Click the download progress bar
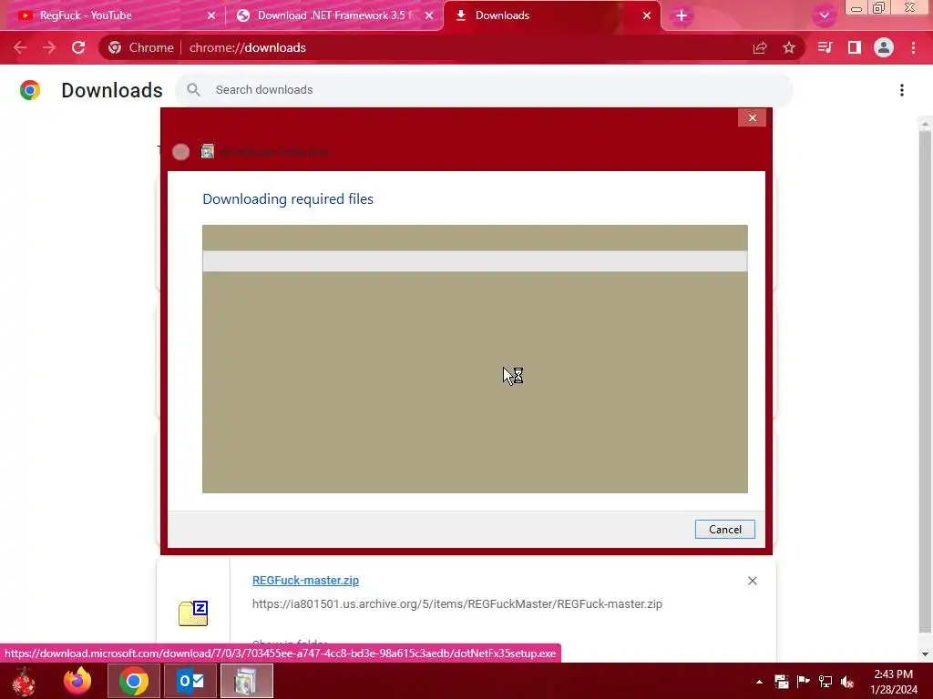This screenshot has height=699, width=933. [475, 261]
